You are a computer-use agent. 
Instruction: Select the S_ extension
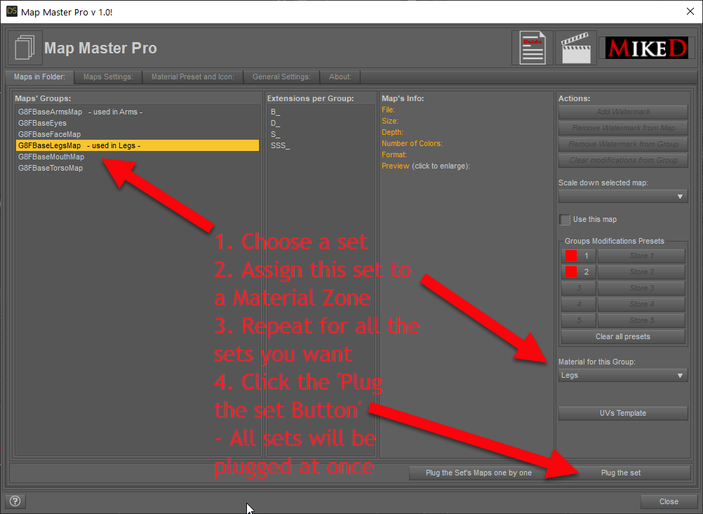(321, 134)
